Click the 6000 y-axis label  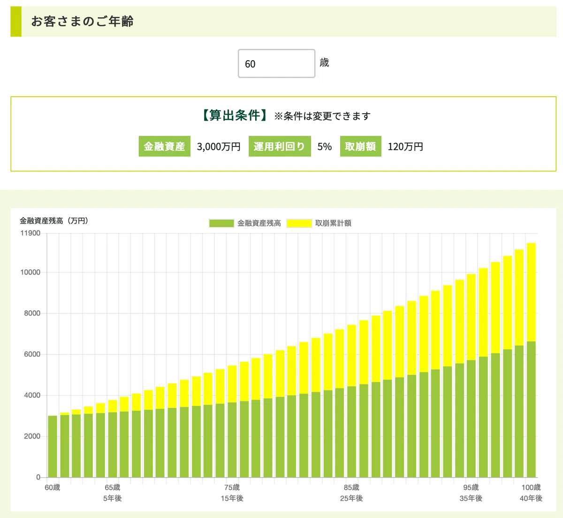click(x=32, y=355)
